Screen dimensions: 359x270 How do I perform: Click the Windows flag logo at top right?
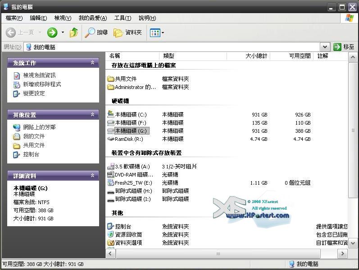click(350, 18)
